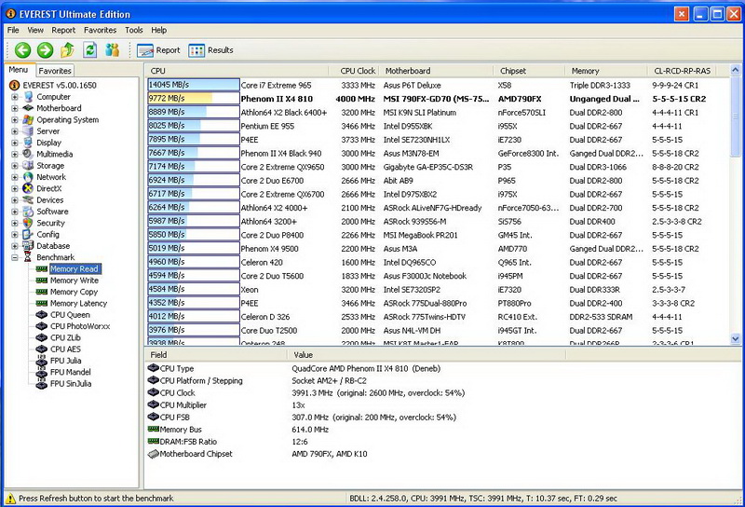Select the Devices icon in tree
This screenshot has height=507, width=745.
coord(28,199)
